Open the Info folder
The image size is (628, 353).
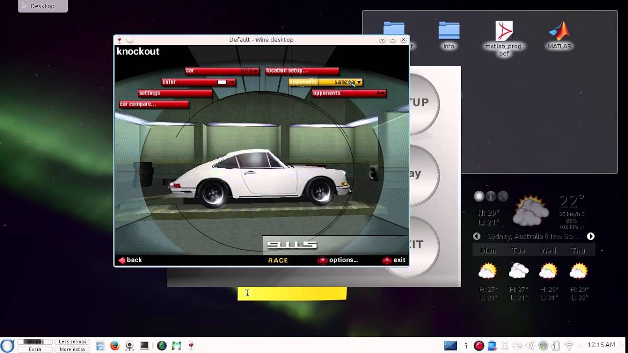pos(448,35)
